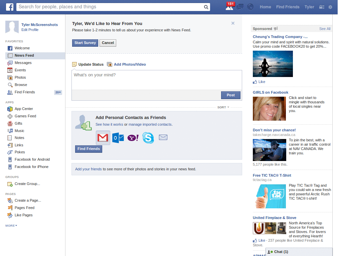Click the Sponsored megaphone icon
The width and height of the screenshot is (342, 256).
click(276, 29)
